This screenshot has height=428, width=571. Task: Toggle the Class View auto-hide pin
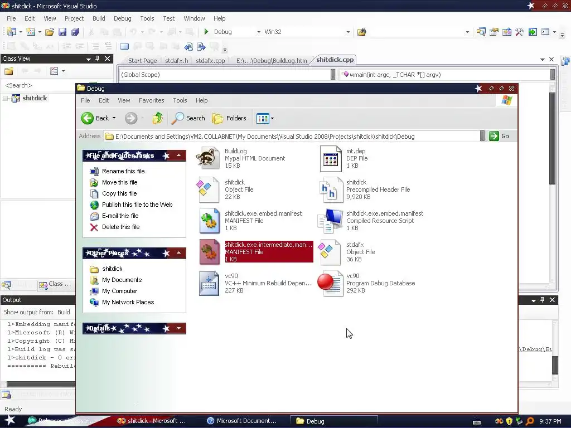tap(97, 59)
